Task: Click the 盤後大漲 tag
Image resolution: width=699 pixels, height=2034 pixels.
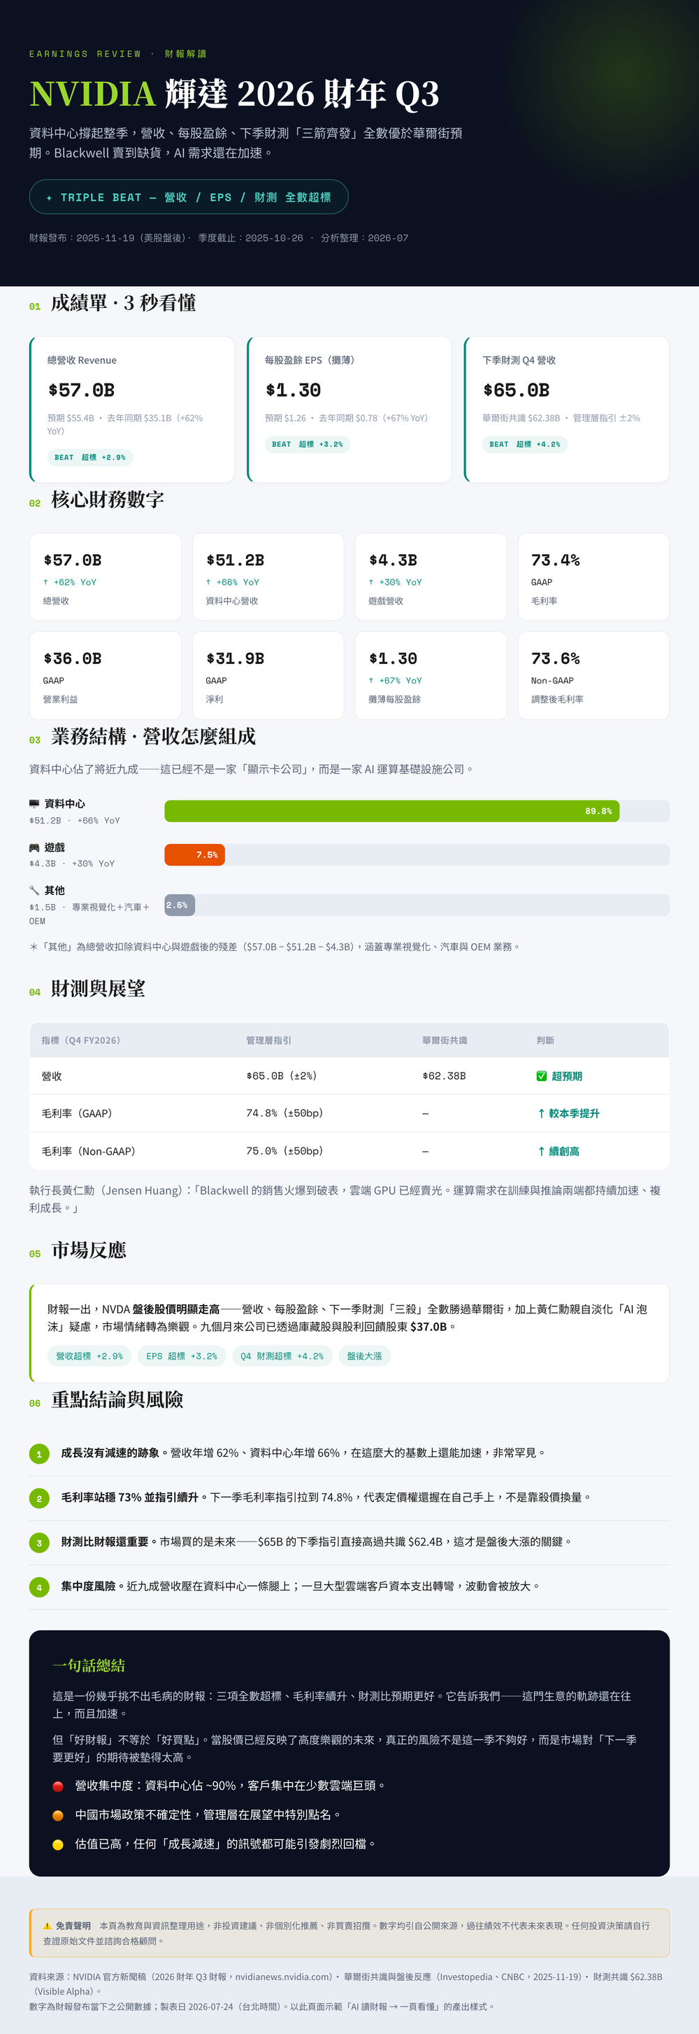Action: (x=364, y=1356)
